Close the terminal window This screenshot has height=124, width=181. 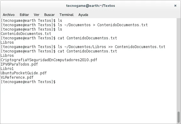pyautogui.click(x=175, y=6)
